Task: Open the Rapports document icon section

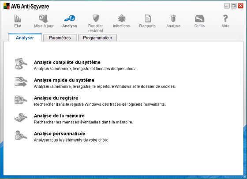Action: pos(147,21)
